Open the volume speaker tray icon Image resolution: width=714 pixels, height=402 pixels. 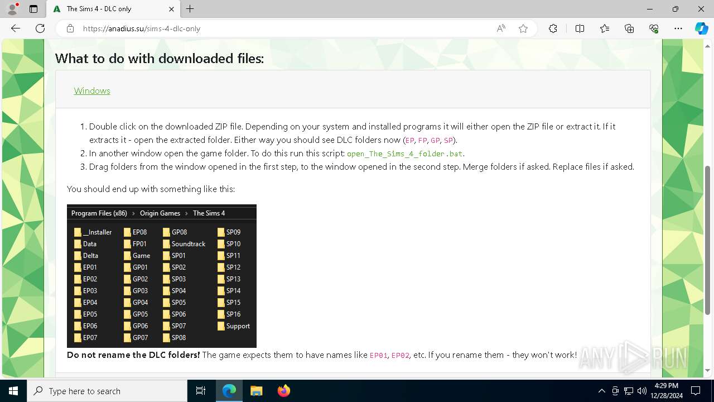[x=641, y=391]
